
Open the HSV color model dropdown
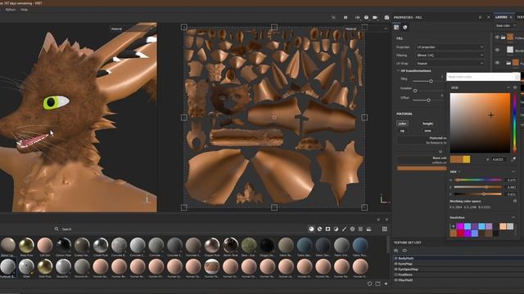455,171
